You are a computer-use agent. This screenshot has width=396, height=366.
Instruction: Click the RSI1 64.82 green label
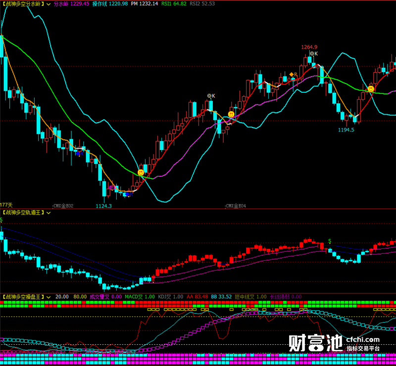click(x=174, y=4)
